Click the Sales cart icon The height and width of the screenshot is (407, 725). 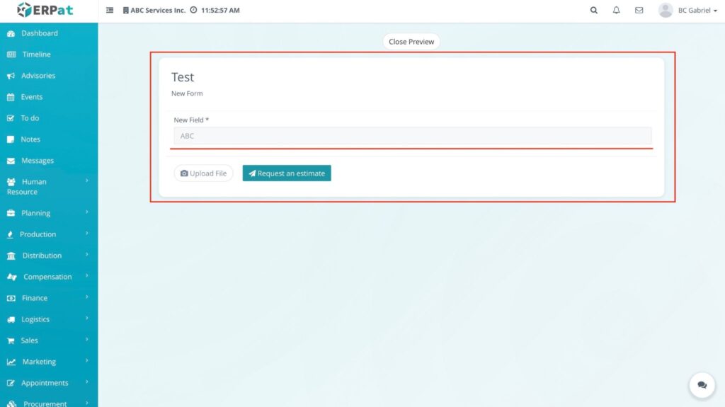pos(11,341)
